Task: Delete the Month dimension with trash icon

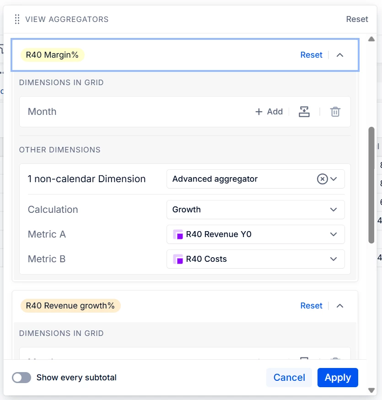Action: click(x=335, y=112)
